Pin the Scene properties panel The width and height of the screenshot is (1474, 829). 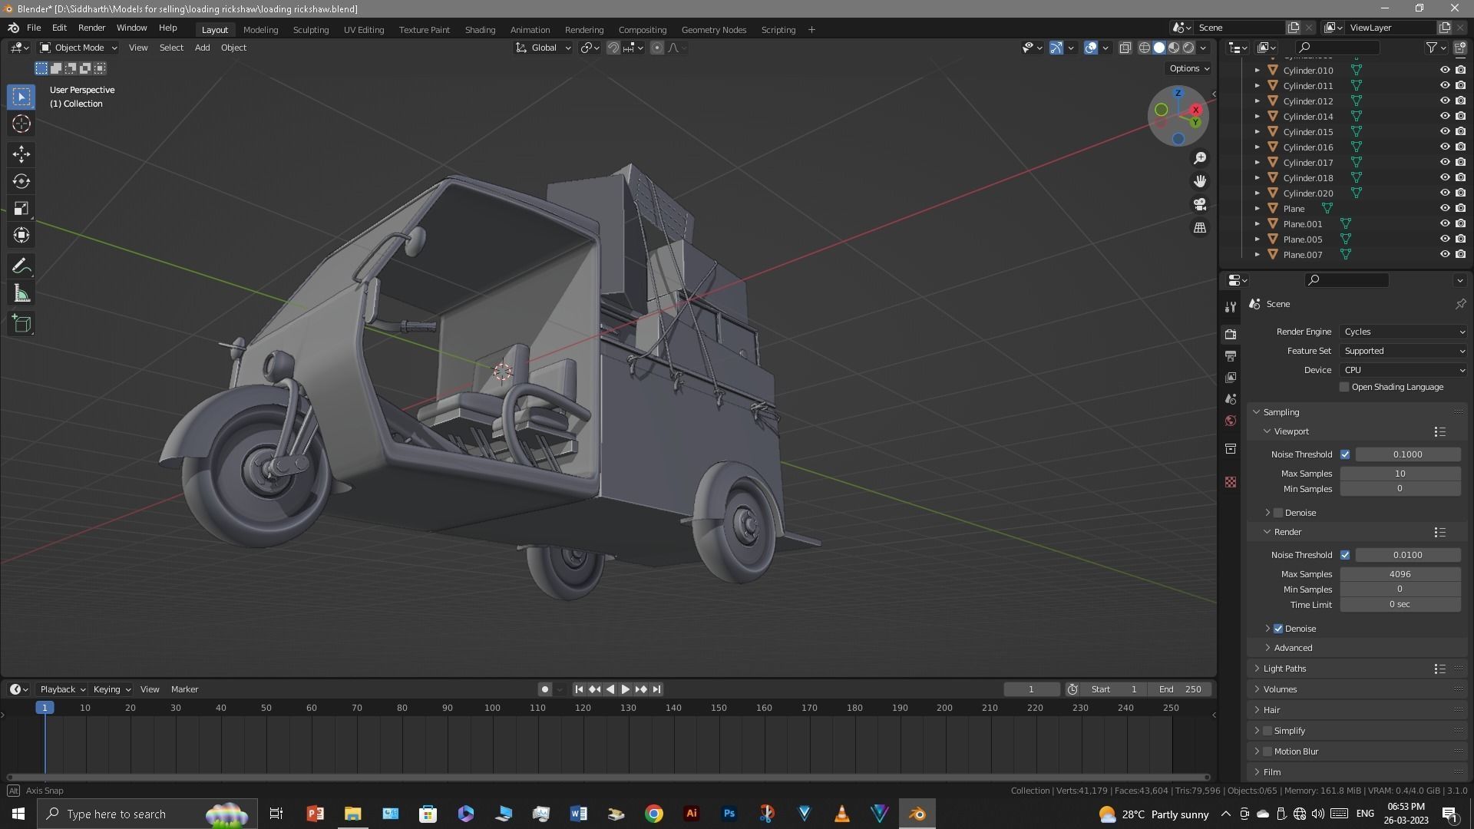1460,304
